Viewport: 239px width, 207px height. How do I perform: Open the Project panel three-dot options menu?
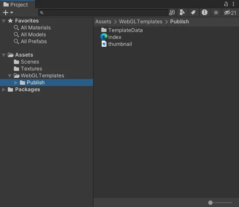pos(233,4)
